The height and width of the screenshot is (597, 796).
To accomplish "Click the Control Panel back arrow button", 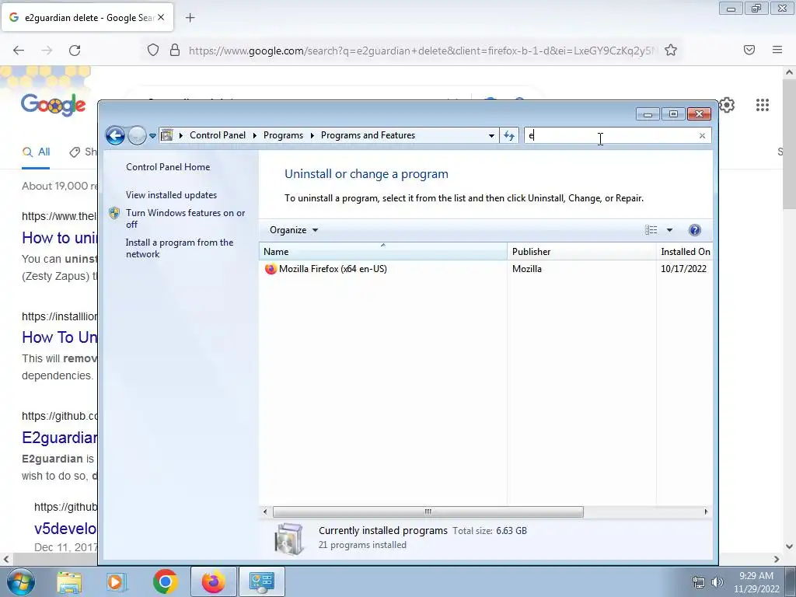I will [x=115, y=135].
